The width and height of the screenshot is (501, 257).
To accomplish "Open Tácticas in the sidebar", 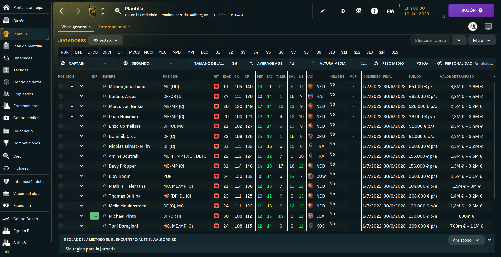I will click(25, 70).
